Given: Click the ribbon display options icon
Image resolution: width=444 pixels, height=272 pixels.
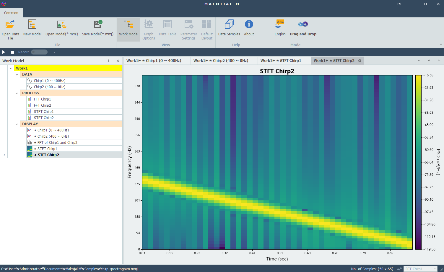Looking at the screenshot, I should (399, 4).
